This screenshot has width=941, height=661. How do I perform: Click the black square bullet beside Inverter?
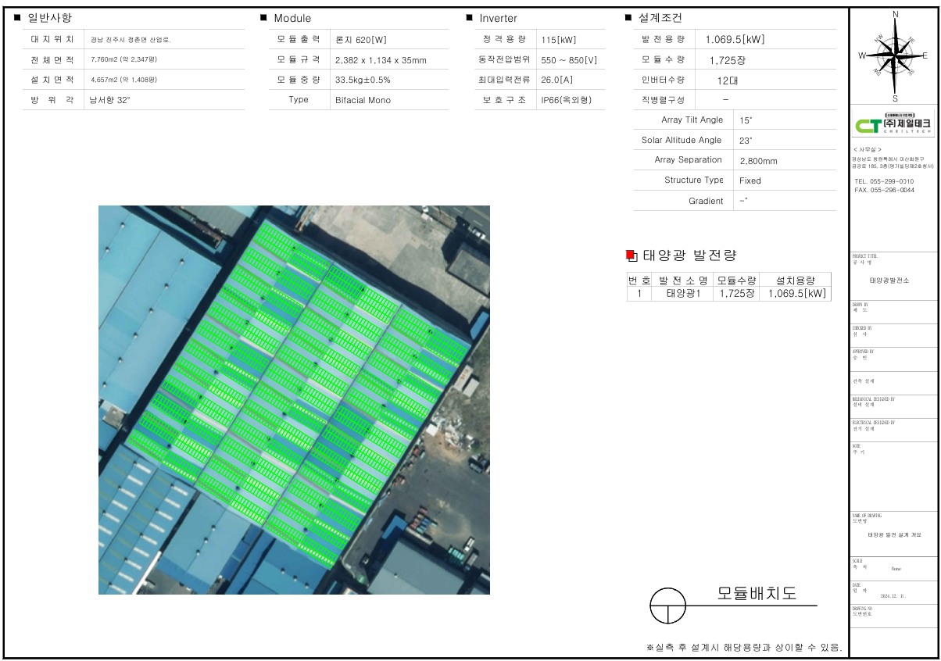coord(469,17)
